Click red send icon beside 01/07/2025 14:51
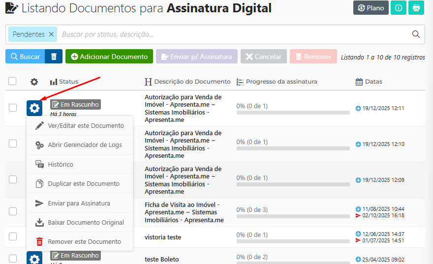The image size is (433, 264). [x=358, y=240]
